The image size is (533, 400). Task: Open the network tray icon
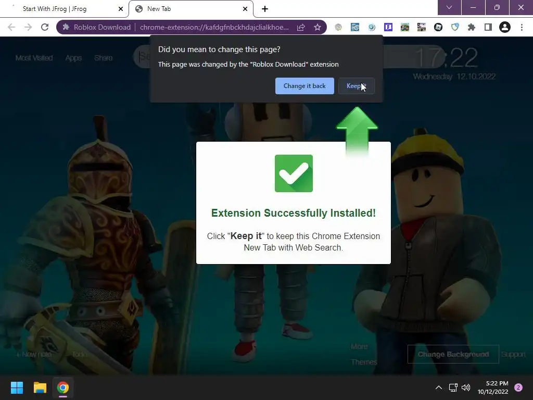453,387
